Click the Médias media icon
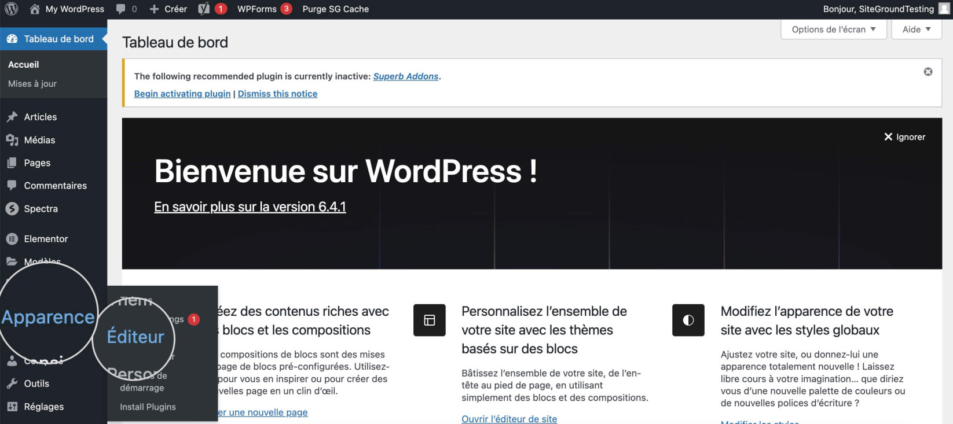This screenshot has width=953, height=424. (x=12, y=140)
